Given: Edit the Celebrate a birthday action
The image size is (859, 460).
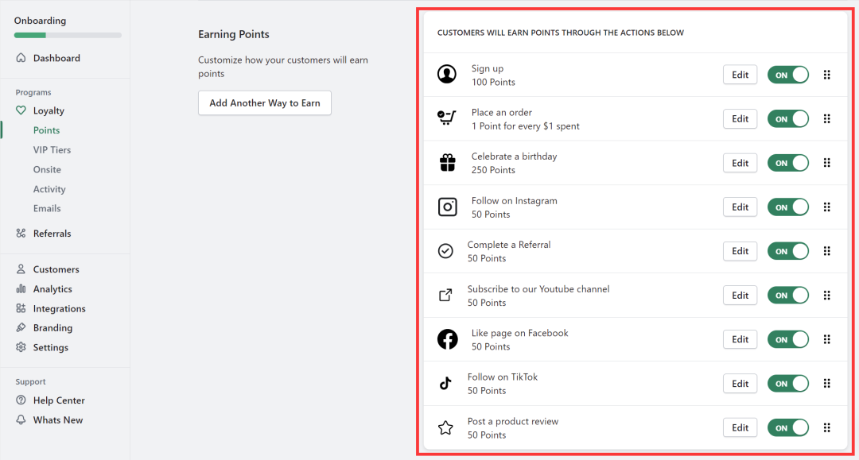Looking at the screenshot, I should pyautogui.click(x=740, y=163).
